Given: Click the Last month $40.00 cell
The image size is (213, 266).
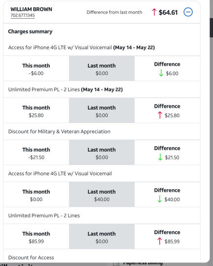Looking at the screenshot, I should point(102,195).
